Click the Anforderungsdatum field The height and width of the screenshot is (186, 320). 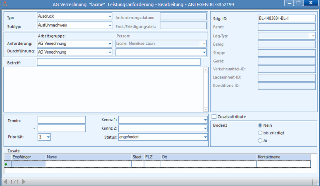183,16
